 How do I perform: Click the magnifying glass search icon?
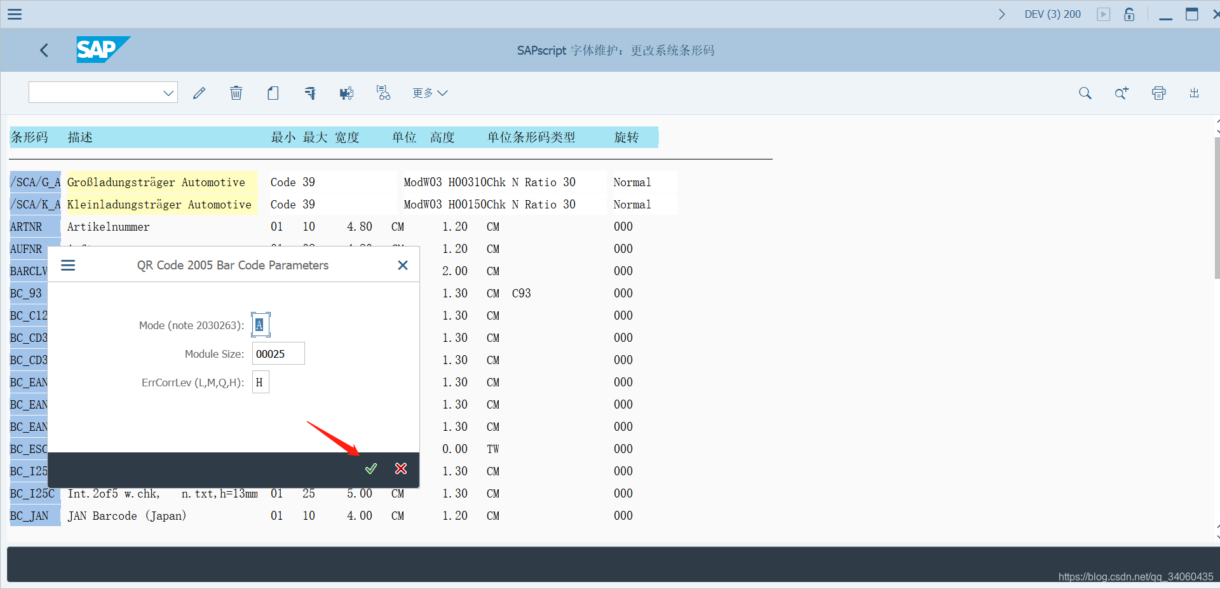click(1085, 93)
